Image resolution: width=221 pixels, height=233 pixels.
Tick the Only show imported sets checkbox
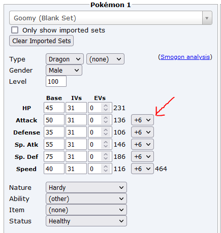point(15,30)
